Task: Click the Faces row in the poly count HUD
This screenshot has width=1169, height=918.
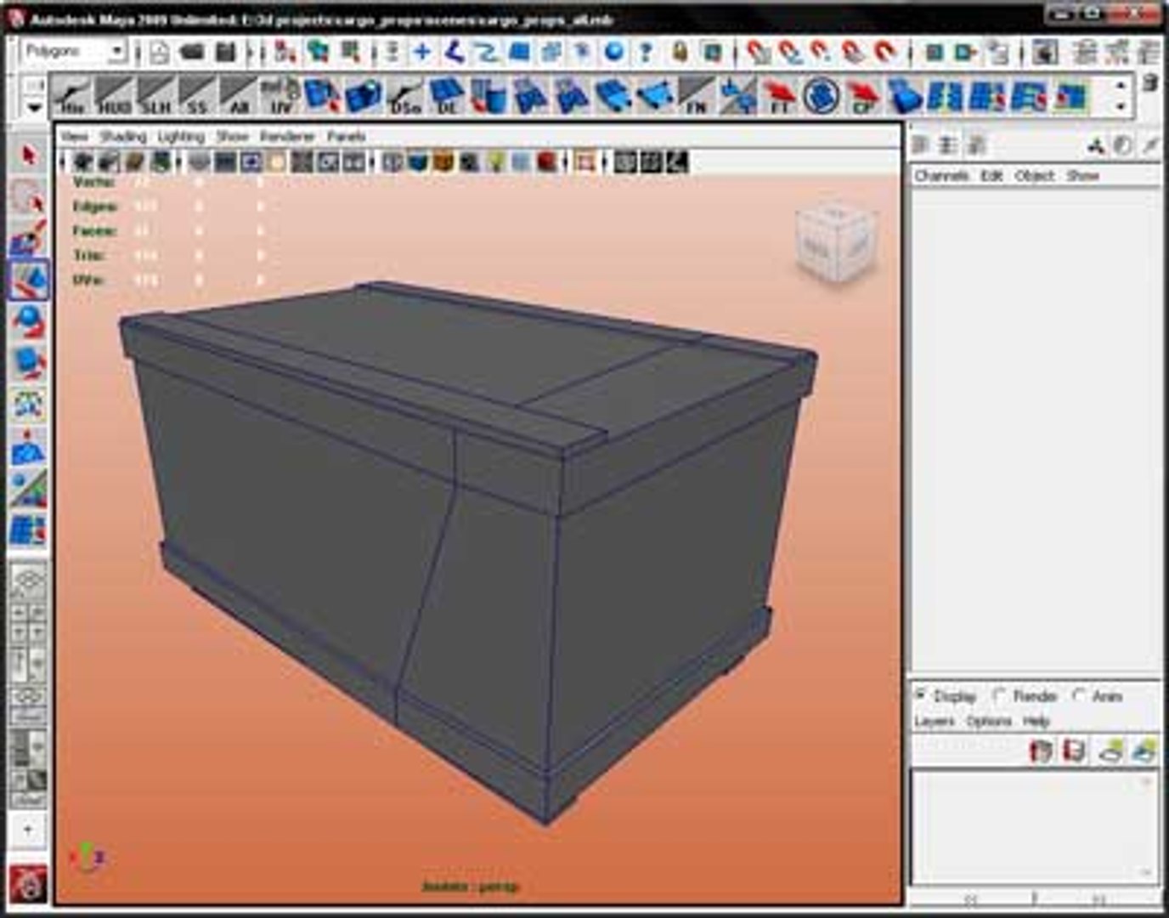Action: coord(168,231)
